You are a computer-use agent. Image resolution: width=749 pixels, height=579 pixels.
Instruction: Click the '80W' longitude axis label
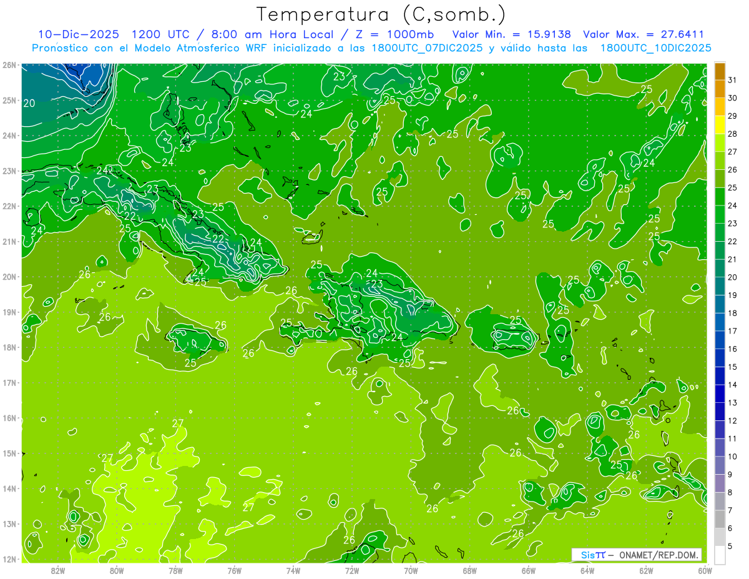(116, 570)
